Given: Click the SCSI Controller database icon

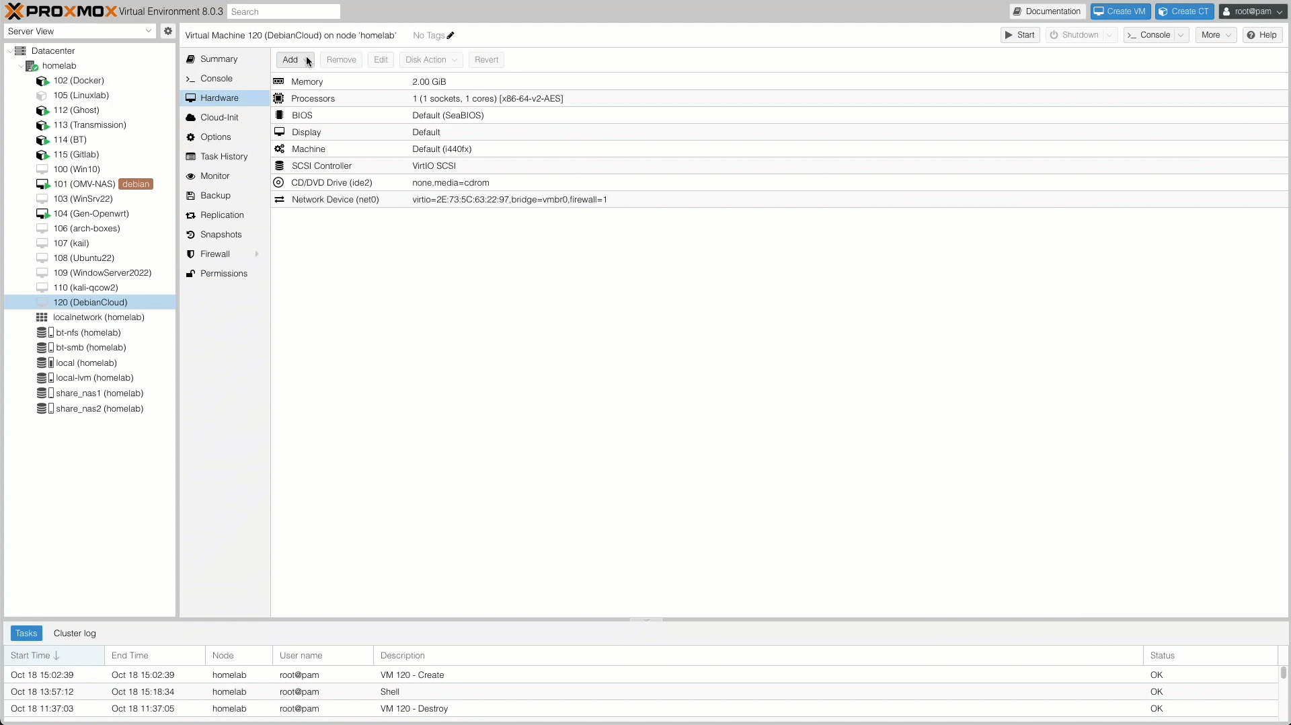Looking at the screenshot, I should click(x=279, y=165).
